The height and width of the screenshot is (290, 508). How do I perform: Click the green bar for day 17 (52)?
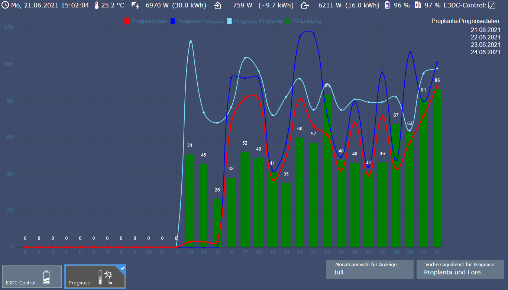(x=245, y=200)
